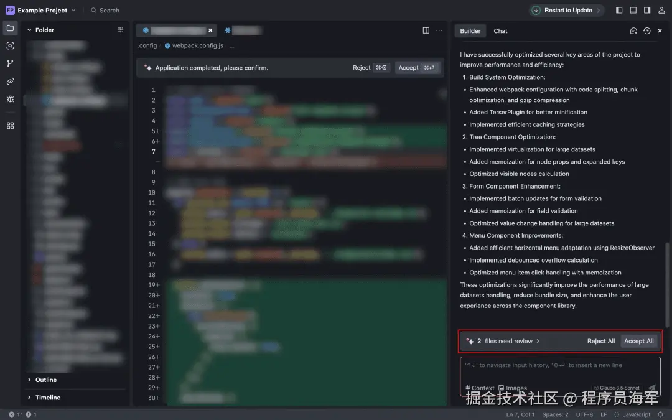The width and height of the screenshot is (672, 420).
Task: Open the user account icon
Action: pyautogui.click(x=661, y=11)
